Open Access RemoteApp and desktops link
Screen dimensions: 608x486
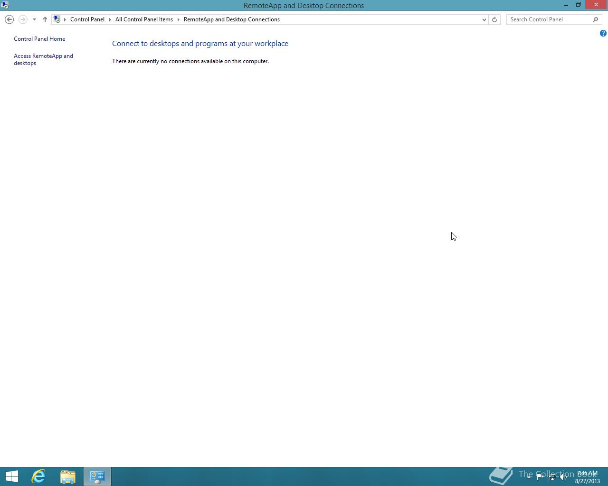point(43,59)
